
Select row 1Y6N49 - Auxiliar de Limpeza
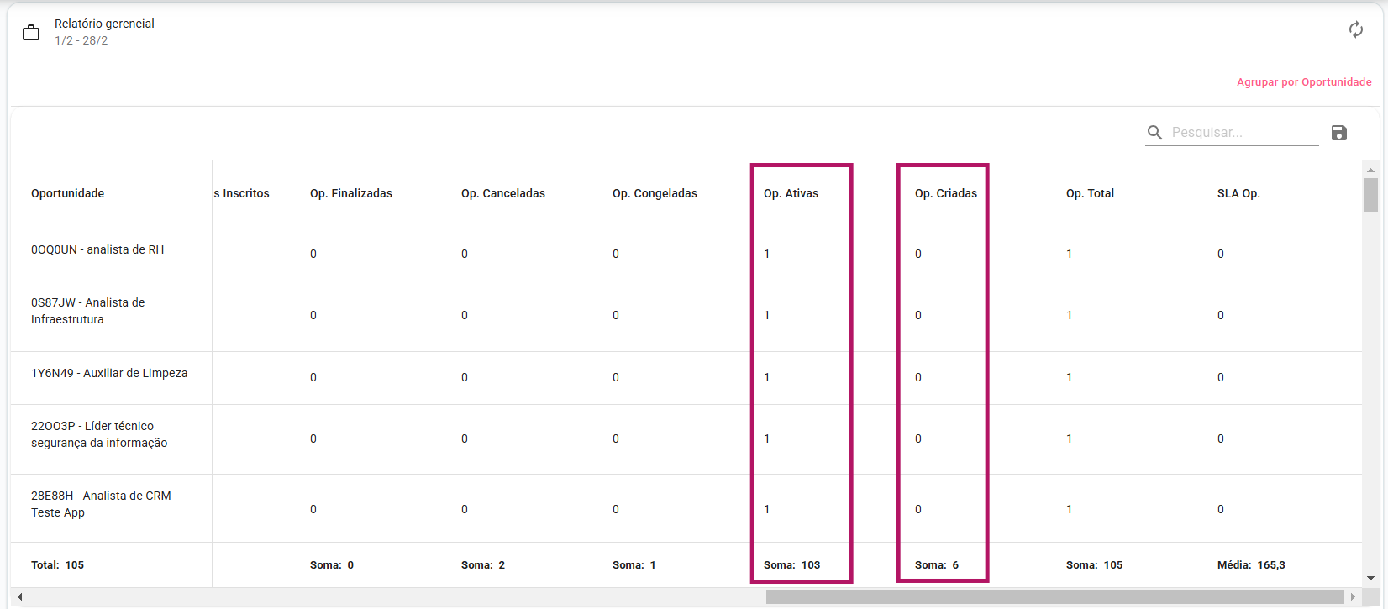pos(109,374)
